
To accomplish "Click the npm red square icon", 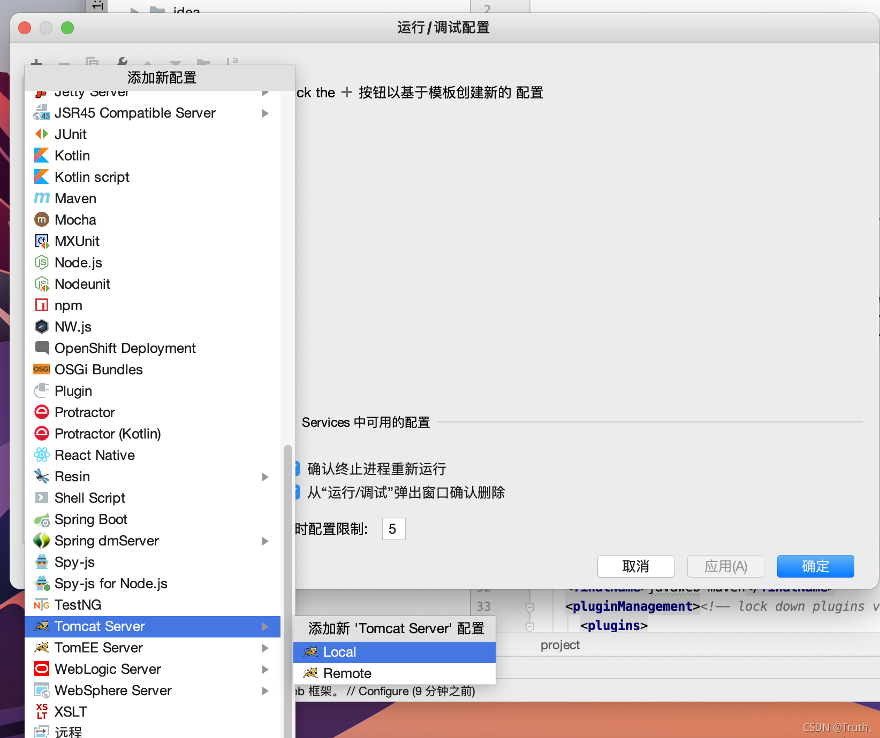I will coord(42,305).
